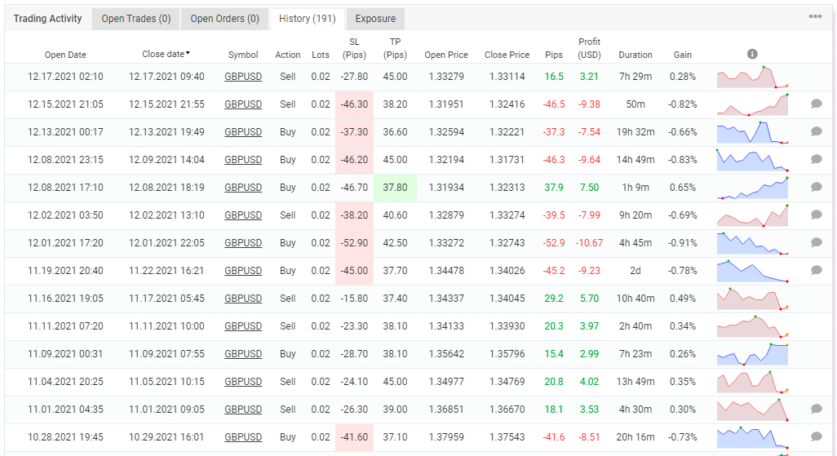Open comment bubble for 12.08.2021 23:15 trade
The width and height of the screenshot is (837, 456).
(816, 159)
